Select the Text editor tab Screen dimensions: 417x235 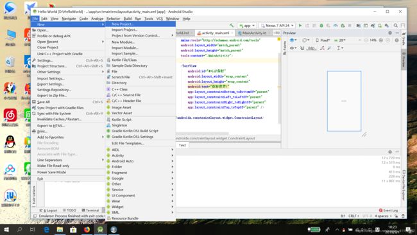coord(182,145)
